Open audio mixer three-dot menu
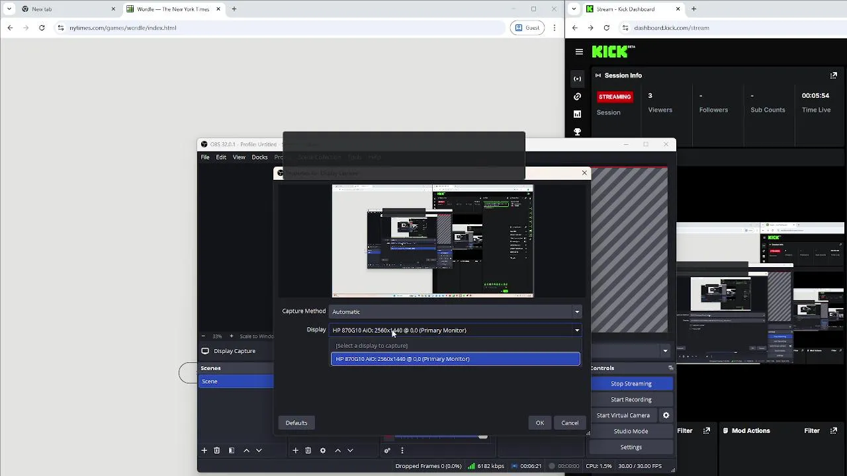 point(402,450)
